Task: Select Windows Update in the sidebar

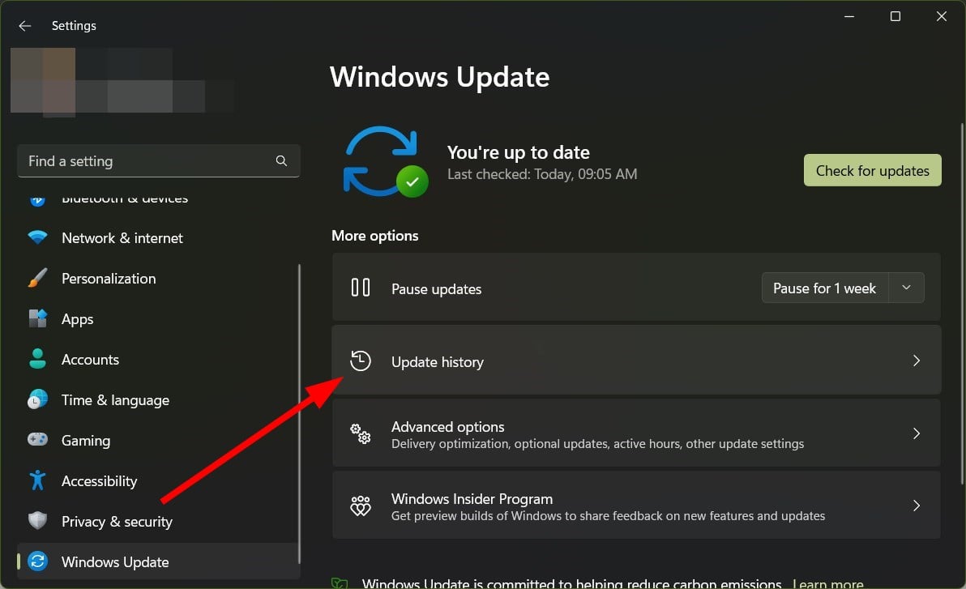Action: point(115,562)
